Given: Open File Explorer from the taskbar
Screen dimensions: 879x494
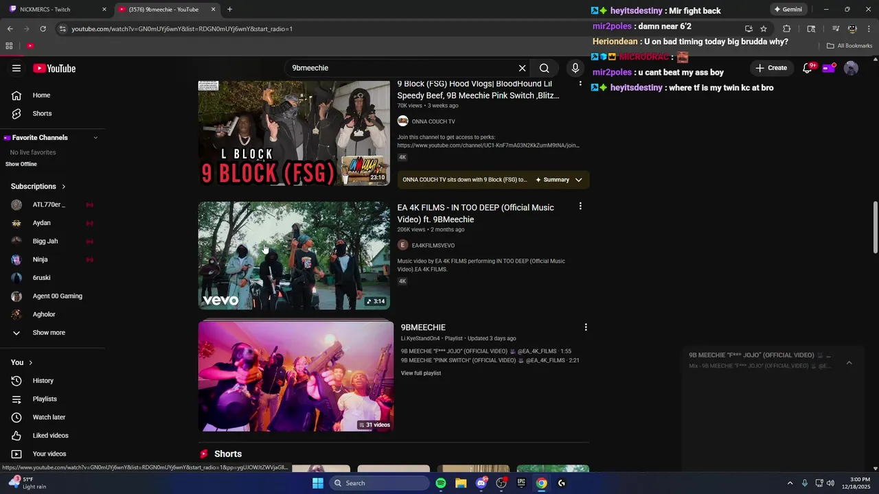Looking at the screenshot, I should coord(461,483).
